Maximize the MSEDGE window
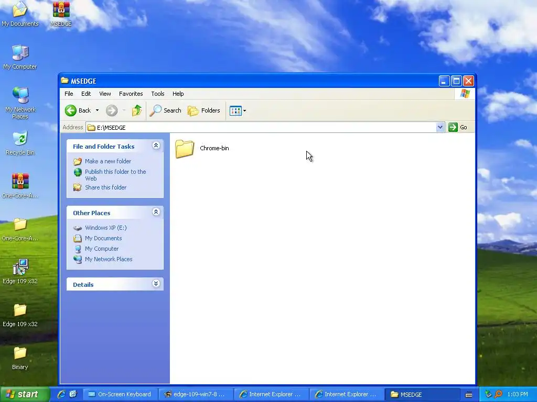 [x=456, y=81]
